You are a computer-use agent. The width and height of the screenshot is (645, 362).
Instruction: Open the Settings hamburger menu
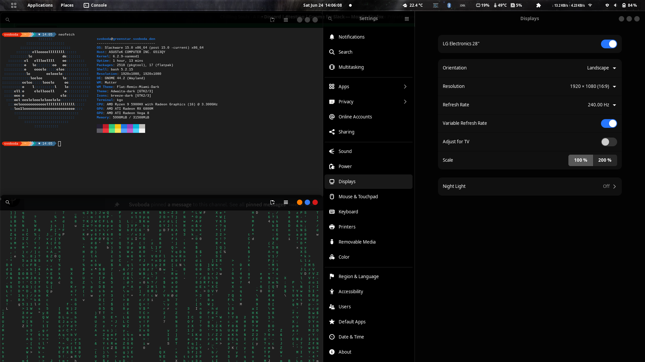(406, 19)
